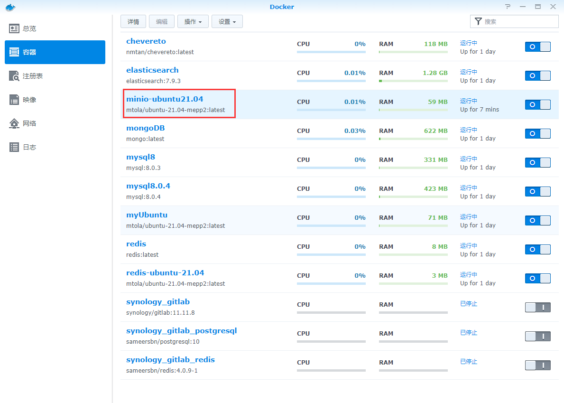Open the 操作 action dropdown
Viewport: 564px width, 403px height.
pyautogui.click(x=193, y=21)
